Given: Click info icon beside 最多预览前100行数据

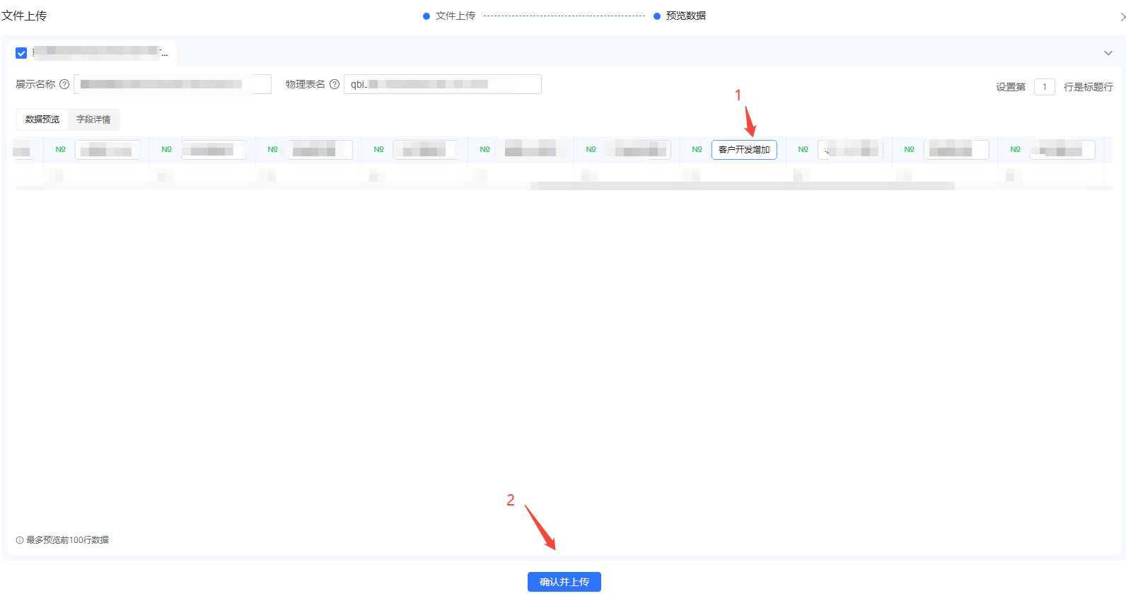Looking at the screenshot, I should tap(20, 540).
